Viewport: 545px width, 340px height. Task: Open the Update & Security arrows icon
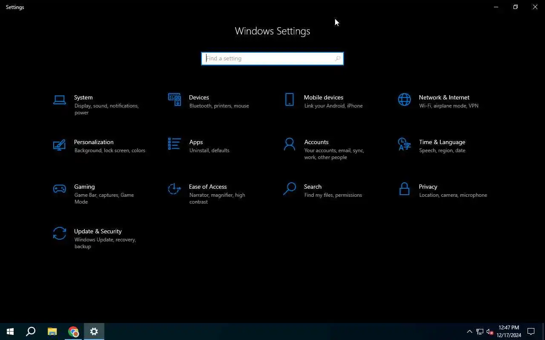(x=60, y=233)
